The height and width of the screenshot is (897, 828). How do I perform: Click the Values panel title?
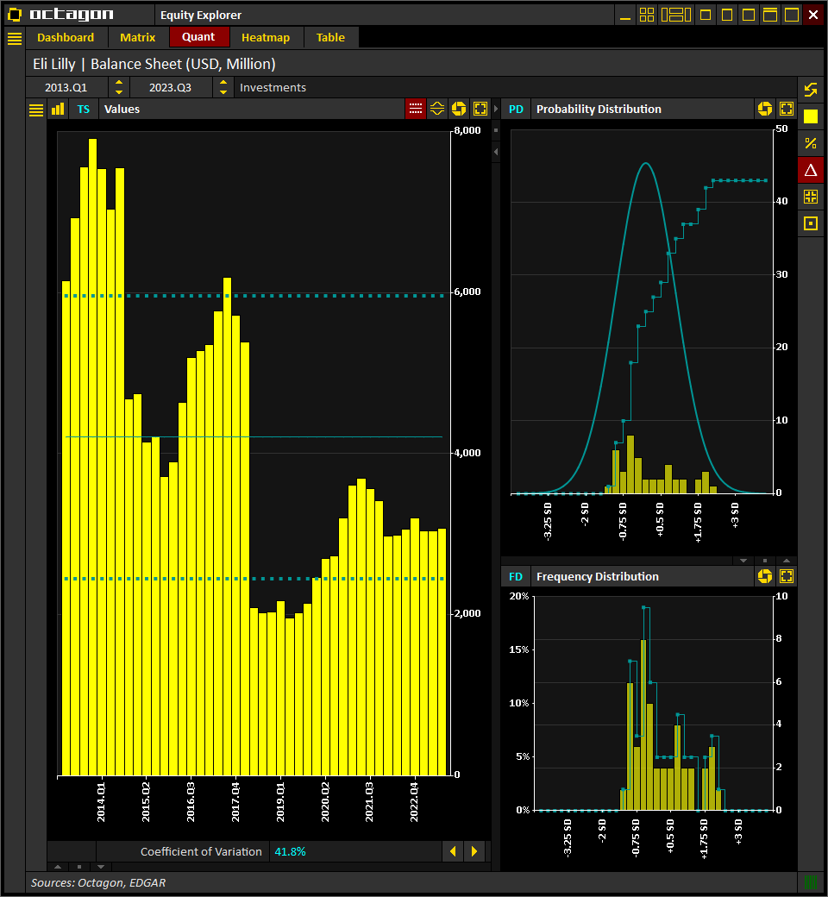pos(122,110)
